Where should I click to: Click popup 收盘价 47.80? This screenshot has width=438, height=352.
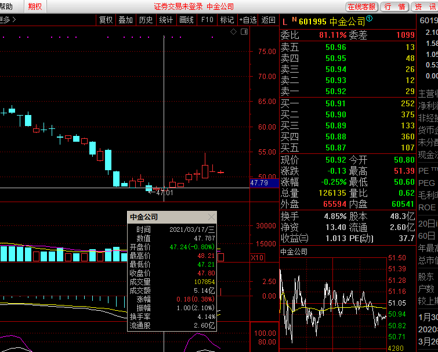[x=206, y=273]
